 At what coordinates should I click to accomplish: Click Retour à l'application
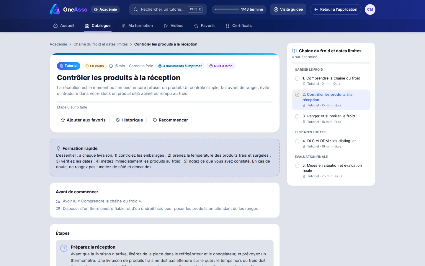click(x=336, y=9)
